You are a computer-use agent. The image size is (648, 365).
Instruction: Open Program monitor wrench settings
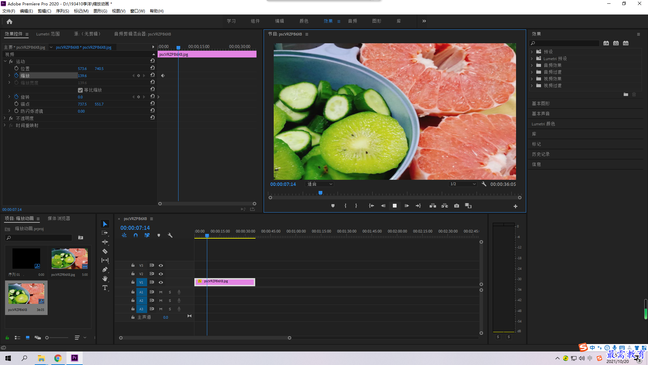[x=484, y=184]
